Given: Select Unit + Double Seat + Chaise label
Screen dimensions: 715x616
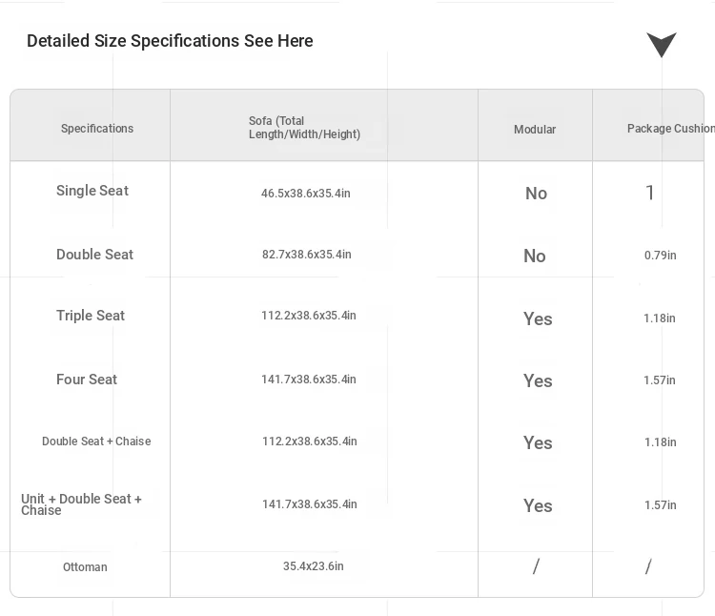Looking at the screenshot, I should (x=82, y=504).
